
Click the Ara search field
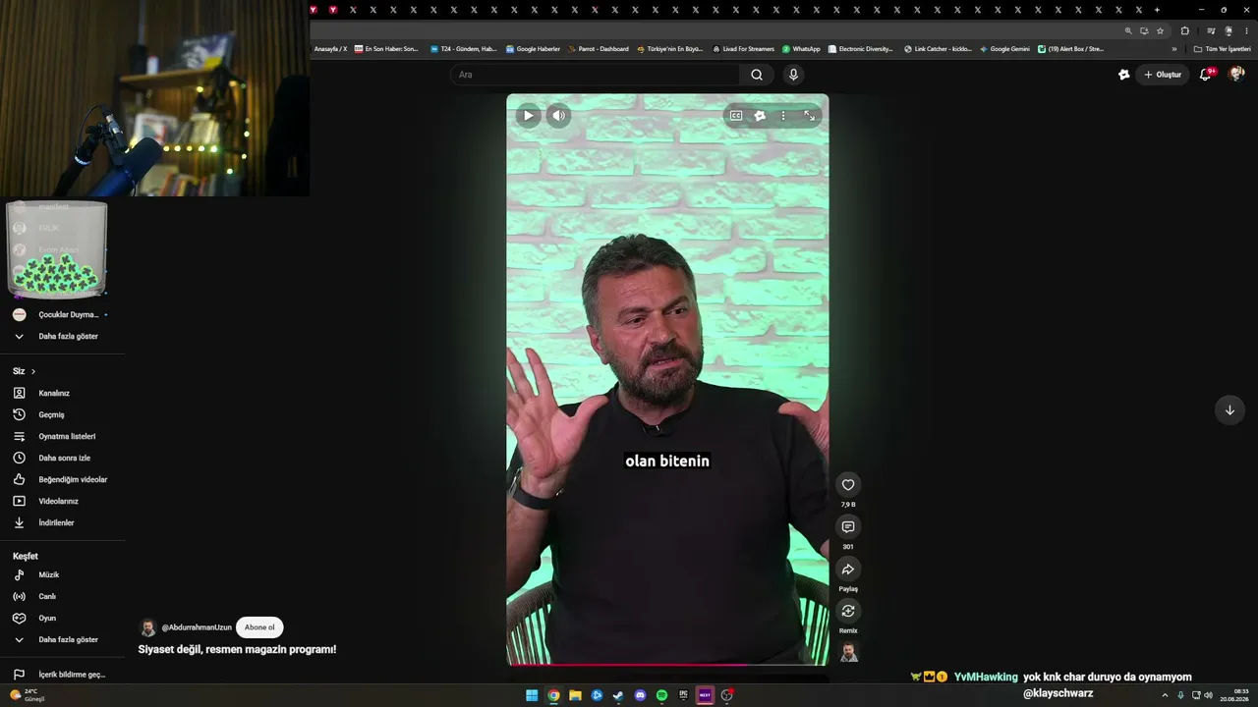point(595,75)
